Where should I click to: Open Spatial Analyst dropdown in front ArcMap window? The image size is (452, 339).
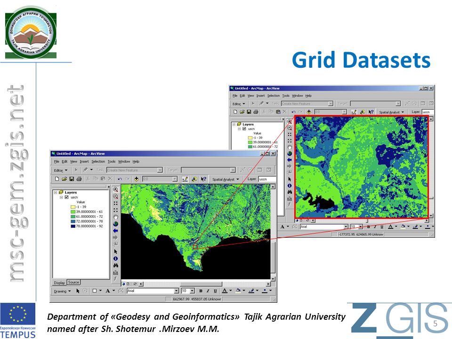[x=226, y=179]
